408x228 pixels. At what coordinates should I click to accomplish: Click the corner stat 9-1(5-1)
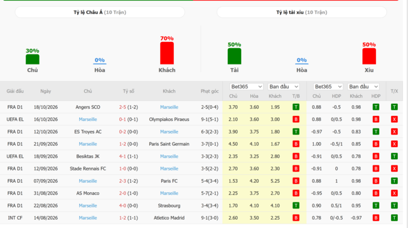pos(210,120)
